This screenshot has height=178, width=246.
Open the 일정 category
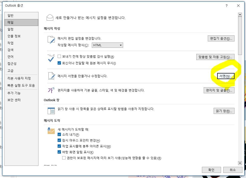(21, 29)
